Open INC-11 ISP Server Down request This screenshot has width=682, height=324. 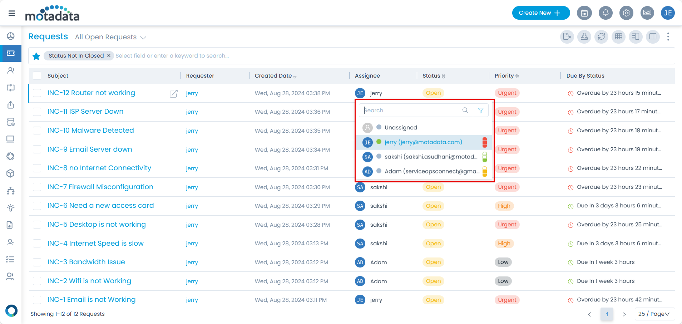pyautogui.click(x=85, y=112)
